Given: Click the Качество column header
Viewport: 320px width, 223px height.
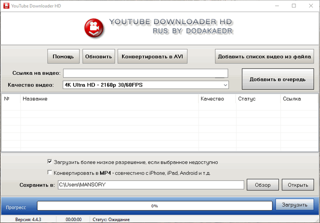Looking at the screenshot, I should tap(217, 98).
